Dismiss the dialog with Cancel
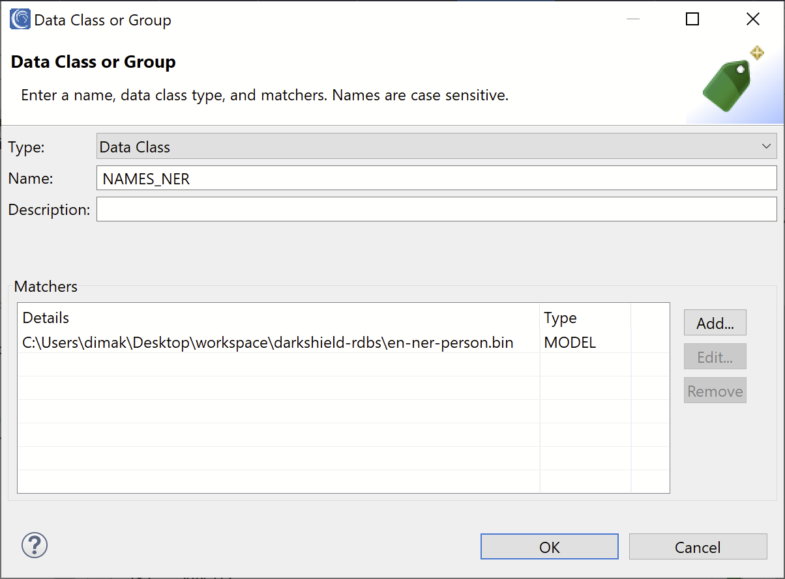 698,546
